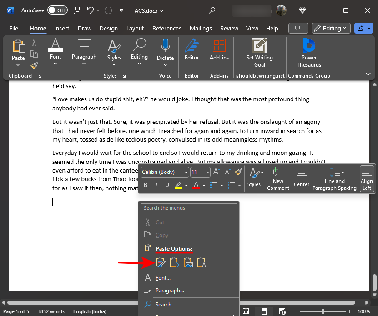The width and height of the screenshot is (378, 316).
Task: Click the Search the menus field
Action: pos(189,208)
